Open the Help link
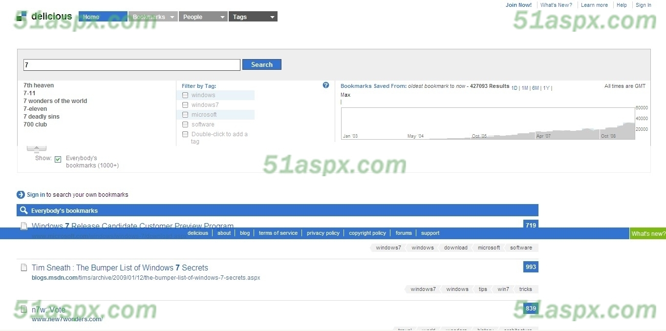This screenshot has height=331, width=666. tap(622, 5)
